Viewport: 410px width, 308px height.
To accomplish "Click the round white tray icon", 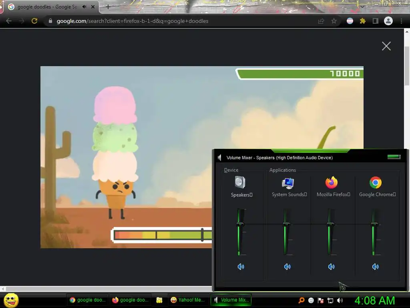I will tap(311, 300).
